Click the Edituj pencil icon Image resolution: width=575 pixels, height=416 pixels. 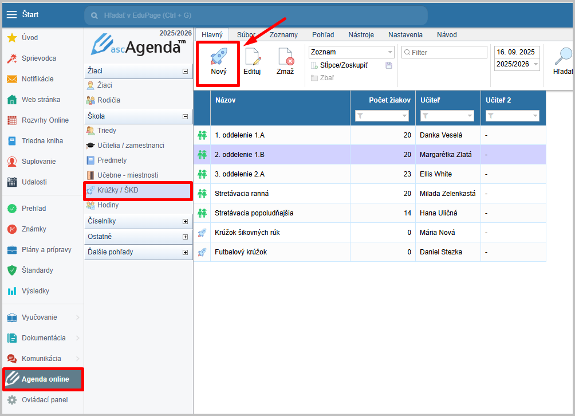click(x=252, y=57)
